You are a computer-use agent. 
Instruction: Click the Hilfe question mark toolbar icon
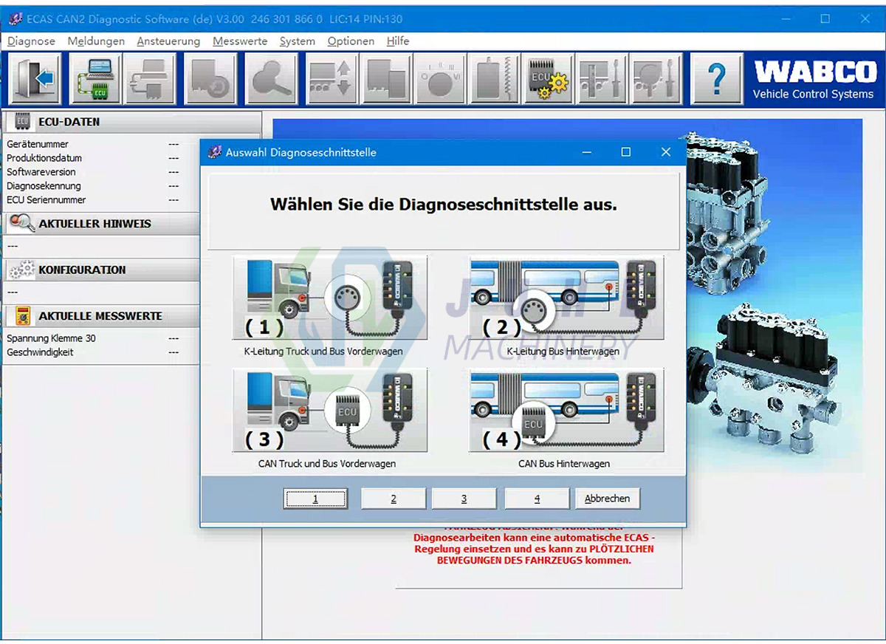pos(716,78)
